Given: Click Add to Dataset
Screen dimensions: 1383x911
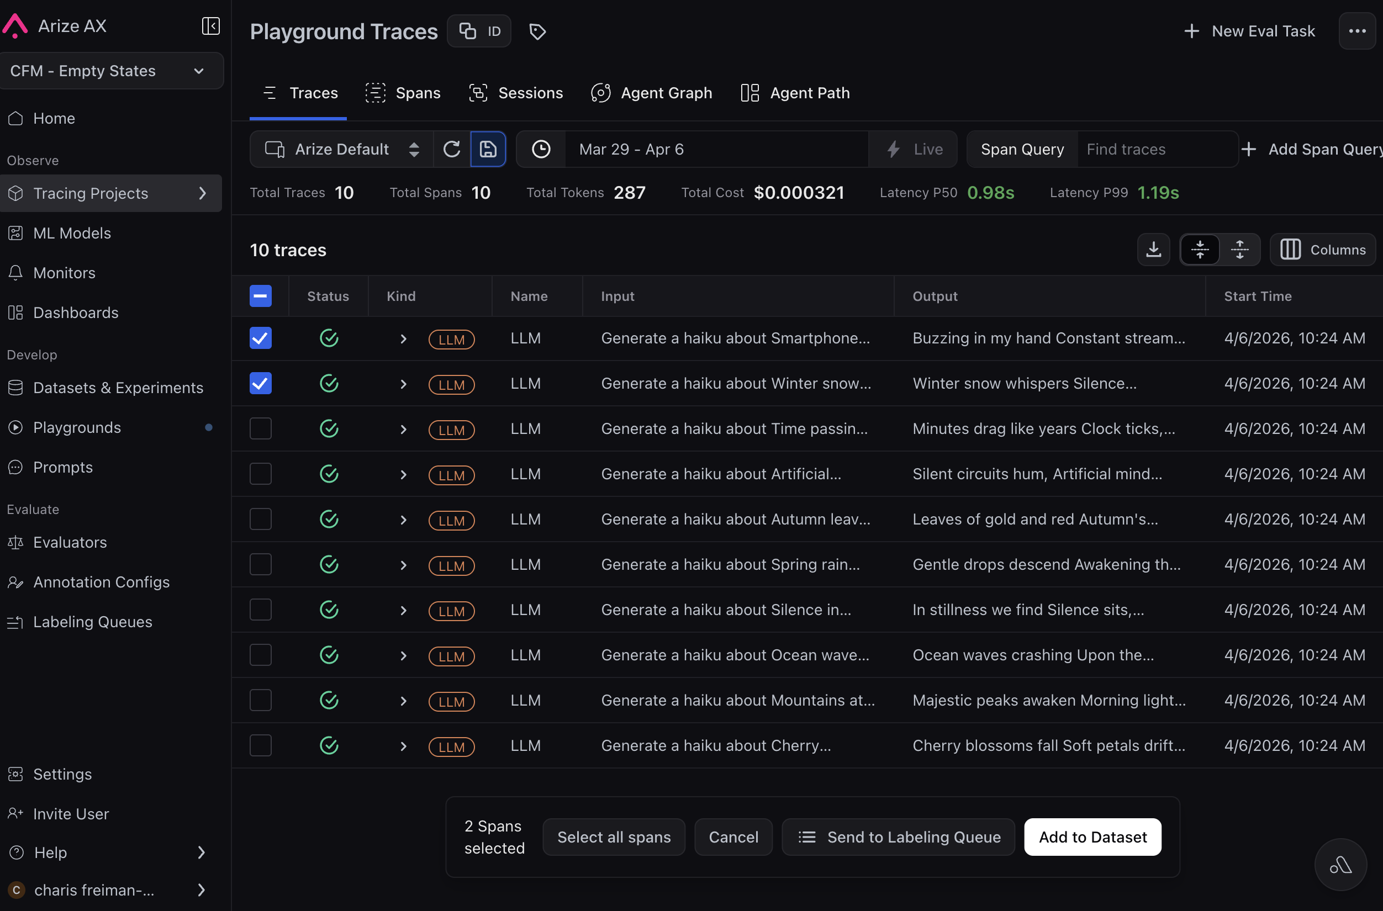Looking at the screenshot, I should click(x=1092, y=836).
